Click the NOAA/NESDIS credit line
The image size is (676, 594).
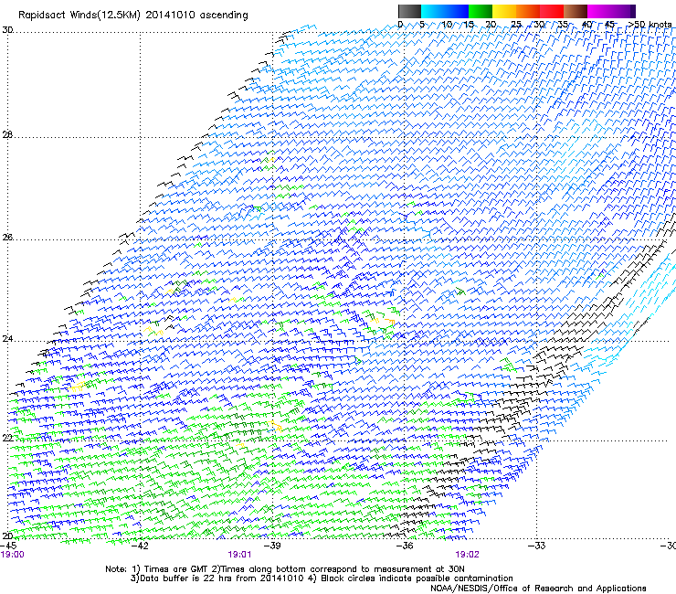[538, 589]
